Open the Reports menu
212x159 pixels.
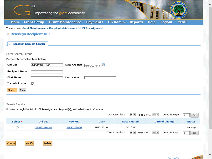tap(136, 22)
